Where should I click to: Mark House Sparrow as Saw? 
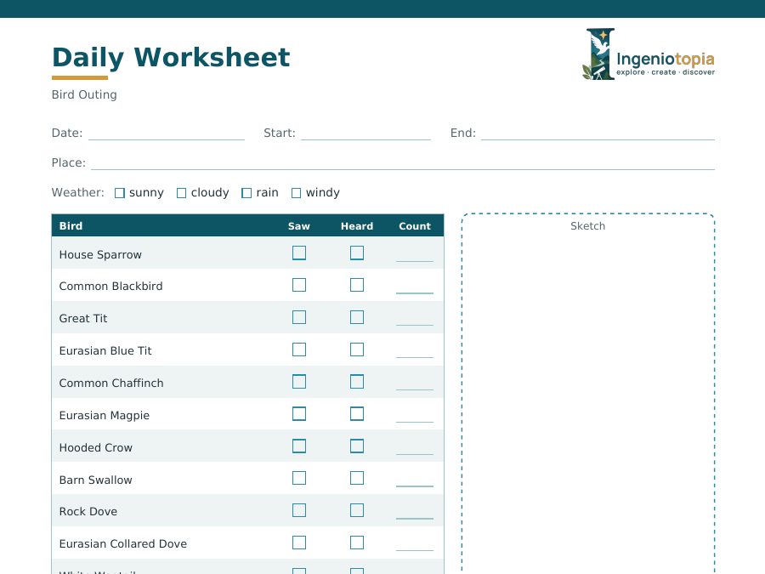pyautogui.click(x=299, y=253)
